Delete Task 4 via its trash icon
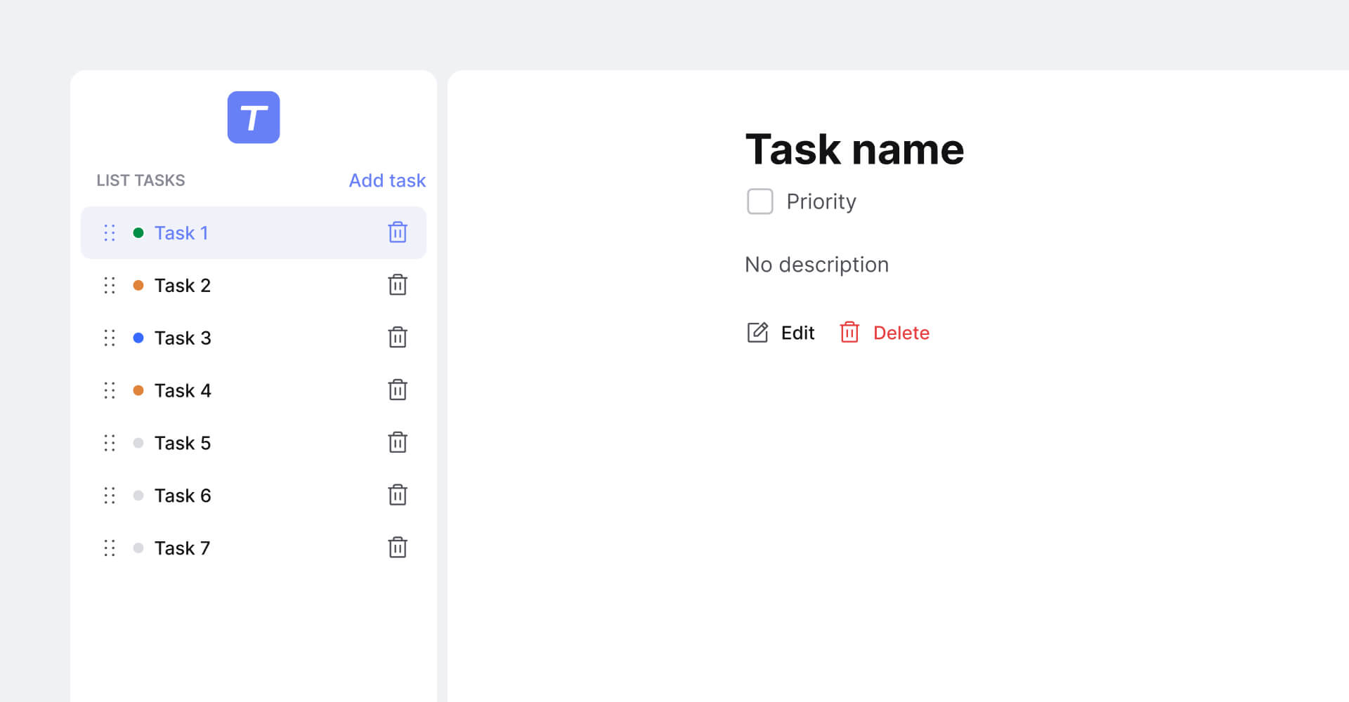The image size is (1349, 702). tap(398, 390)
